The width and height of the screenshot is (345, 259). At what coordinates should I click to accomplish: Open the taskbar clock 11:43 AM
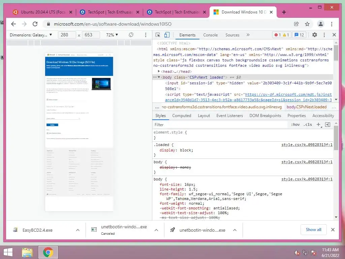pyautogui.click(x=330, y=253)
